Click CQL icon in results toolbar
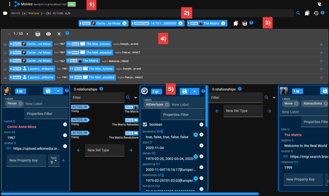This screenshot has width=329, height=196. tap(38, 34)
